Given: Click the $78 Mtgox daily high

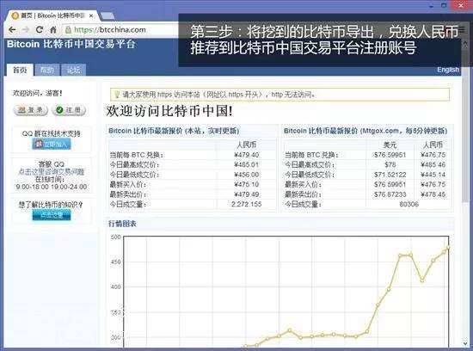Looking at the screenshot, I should 390,165.
